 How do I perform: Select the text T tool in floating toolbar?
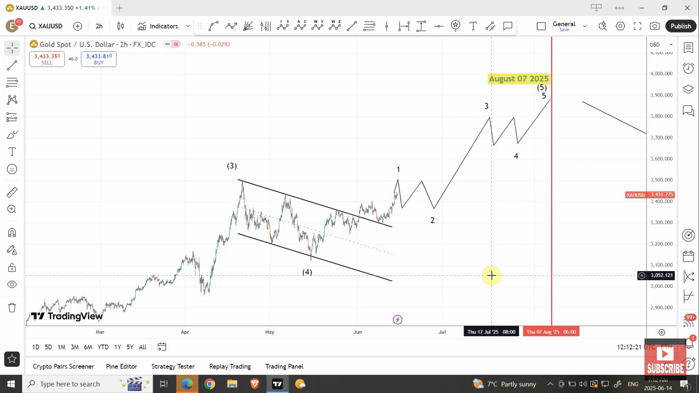(x=473, y=26)
